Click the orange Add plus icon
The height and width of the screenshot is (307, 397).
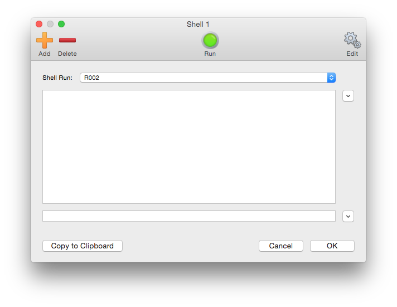tap(45, 40)
